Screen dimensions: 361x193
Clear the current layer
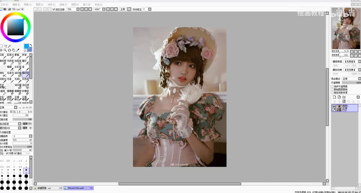click(344, 101)
